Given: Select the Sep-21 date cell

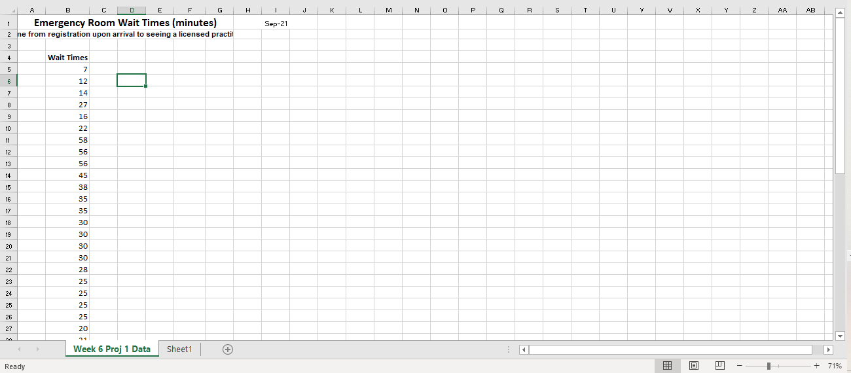Looking at the screenshot, I should click(x=276, y=23).
